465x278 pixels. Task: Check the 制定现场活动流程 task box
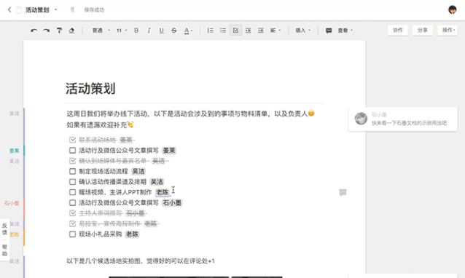pyautogui.click(x=72, y=172)
